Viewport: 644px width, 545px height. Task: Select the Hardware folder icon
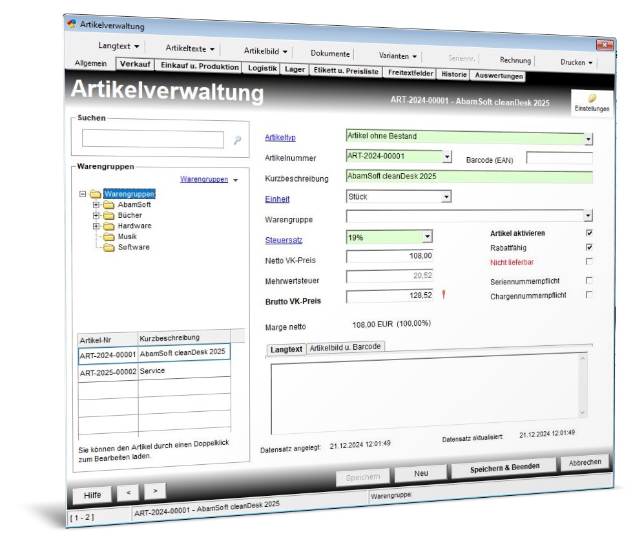[109, 226]
